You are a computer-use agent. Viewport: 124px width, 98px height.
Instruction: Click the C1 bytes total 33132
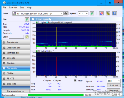(x=49, y=89)
